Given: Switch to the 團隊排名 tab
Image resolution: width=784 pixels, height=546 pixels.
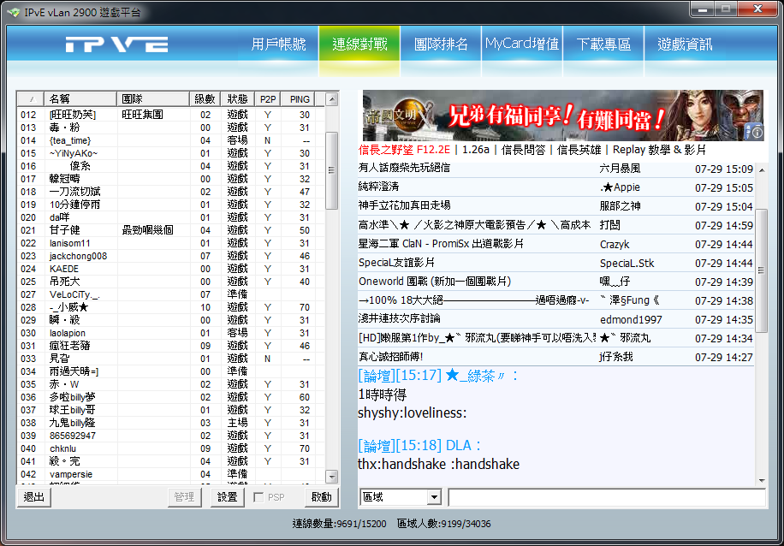Looking at the screenshot, I should [x=441, y=45].
